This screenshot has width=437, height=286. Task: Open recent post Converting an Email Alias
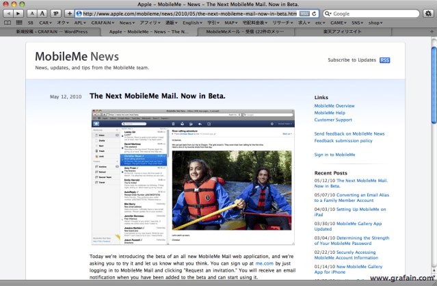tap(352, 198)
